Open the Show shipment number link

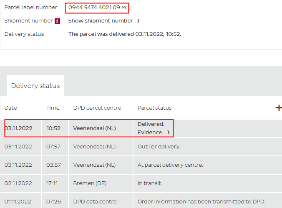(101, 21)
